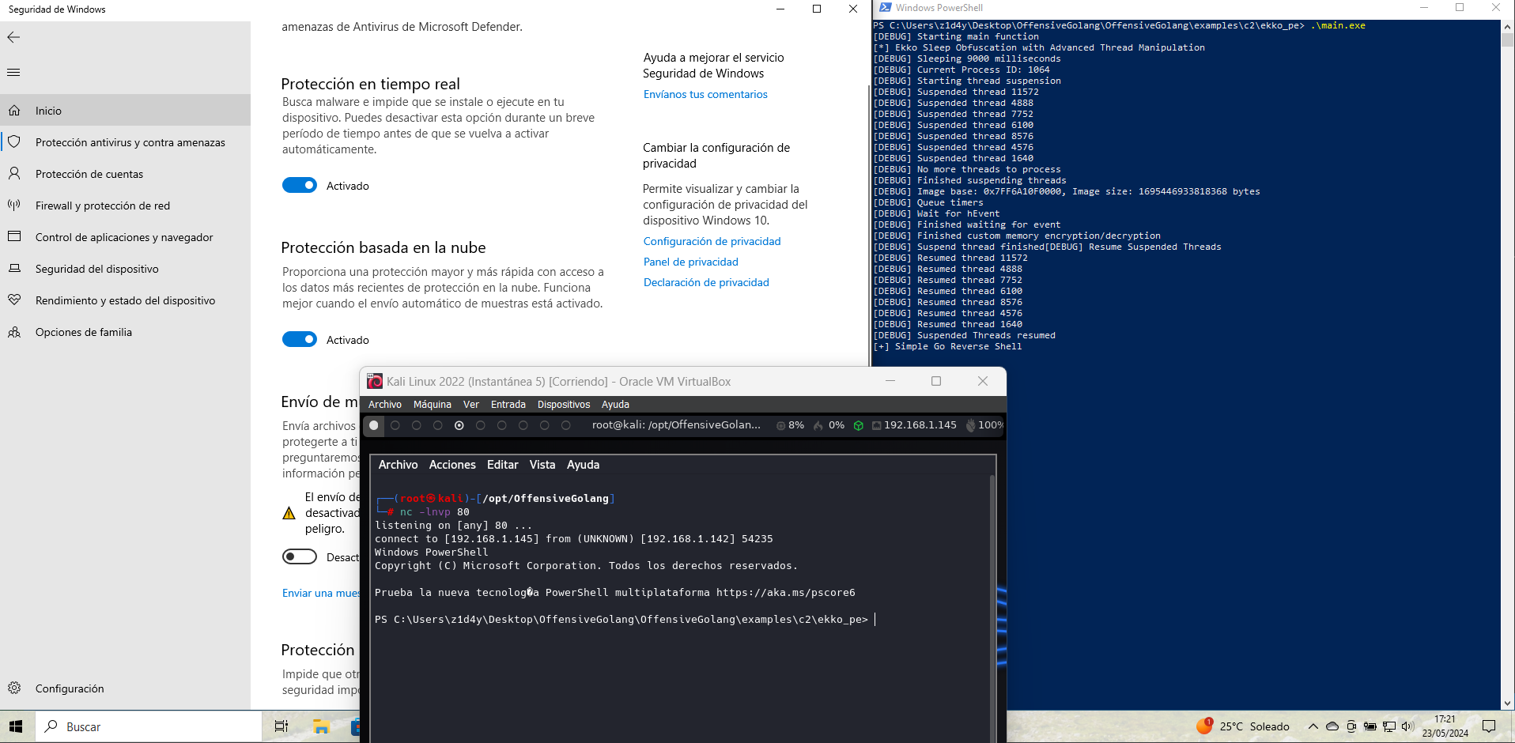This screenshot has height=743, width=1515.
Task: Click the Enviar una muestra link
Action: coord(321,593)
